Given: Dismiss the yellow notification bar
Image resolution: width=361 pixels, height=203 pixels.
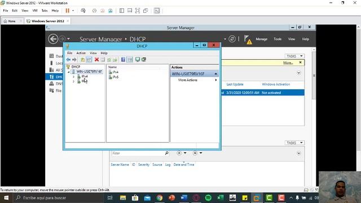Looking at the screenshot, I should pos(300,63).
